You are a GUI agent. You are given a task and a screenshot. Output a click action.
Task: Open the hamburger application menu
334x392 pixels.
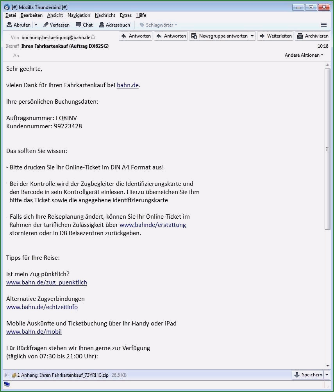point(324,25)
